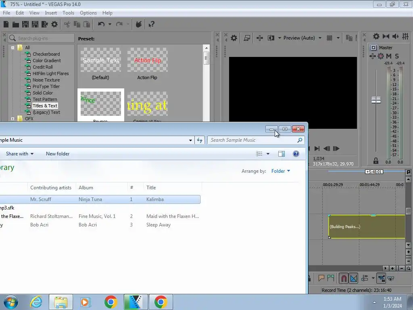The image size is (413, 310).
Task: Toggle Lock Envelopes to Events button
Action: click(381, 278)
